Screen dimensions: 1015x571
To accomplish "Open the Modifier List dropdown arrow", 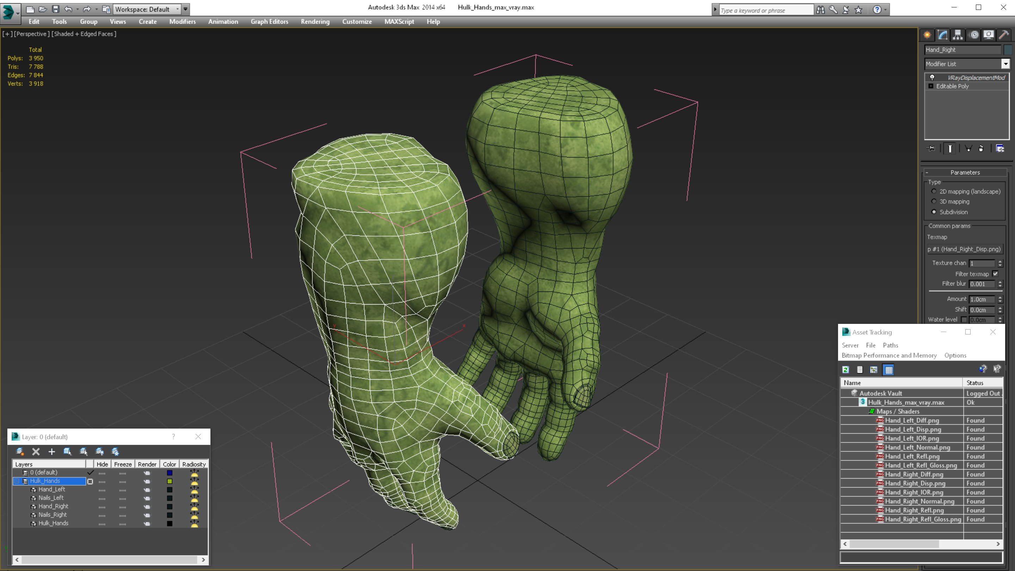I will click(1005, 64).
